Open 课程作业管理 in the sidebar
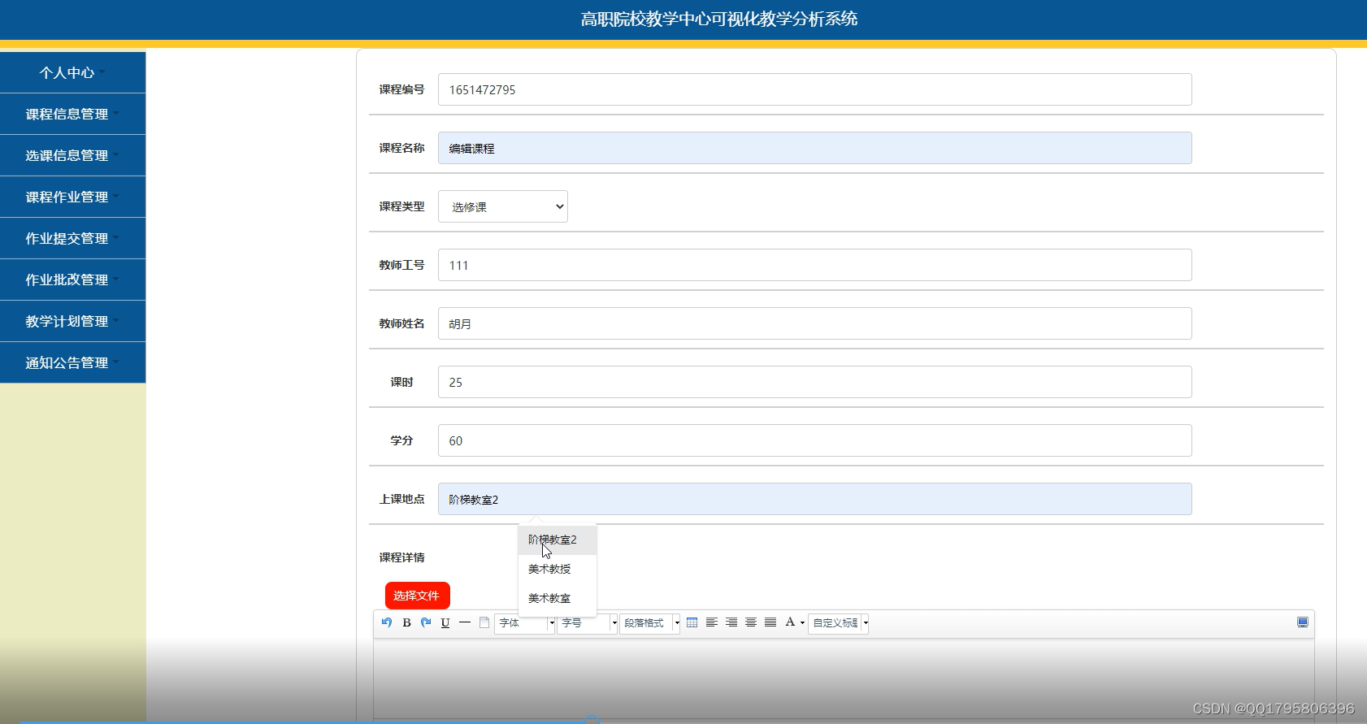 [72, 197]
